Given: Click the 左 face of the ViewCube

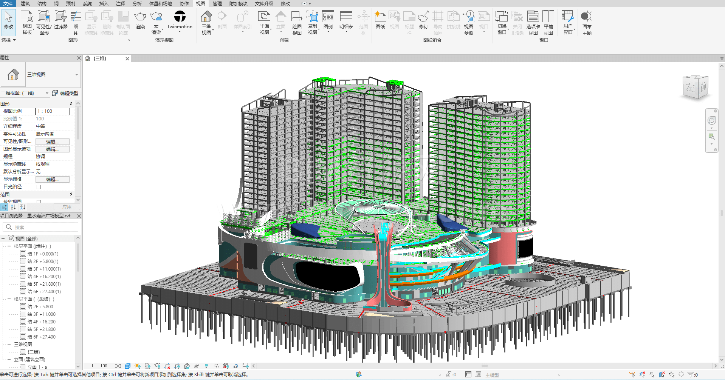Looking at the screenshot, I should 690,88.
